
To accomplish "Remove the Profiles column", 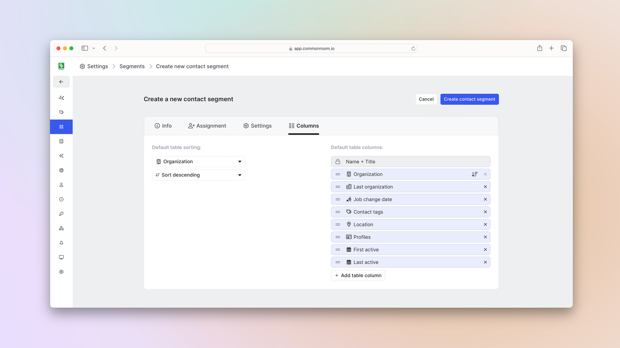I will 485,237.
